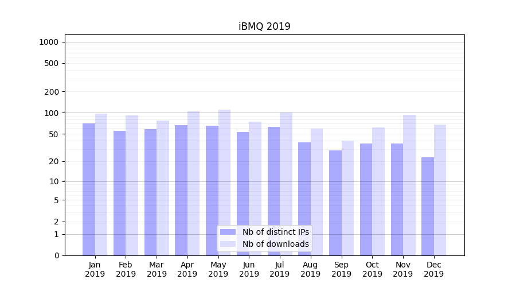Click the '1000' y-axis tick label
The height and width of the screenshot is (287, 516).
tap(49, 42)
